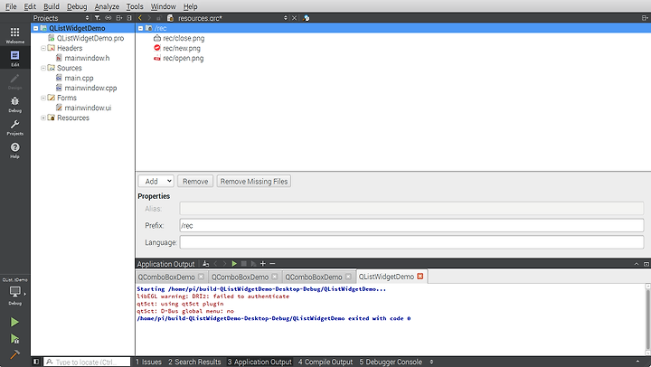The height and width of the screenshot is (367, 651).
Task: Open the Projects mode wrench icon
Action: coord(15,127)
